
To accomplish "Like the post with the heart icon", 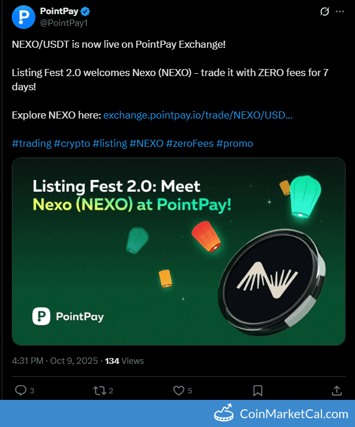I will (x=179, y=390).
